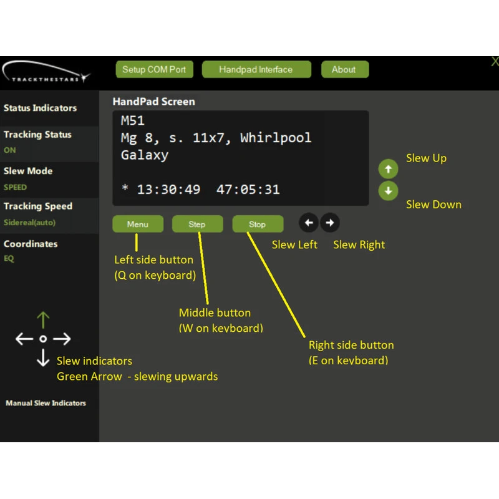This screenshot has height=499, width=499.
Task: Click the HandPad Screen showing M51
Action: [240, 158]
